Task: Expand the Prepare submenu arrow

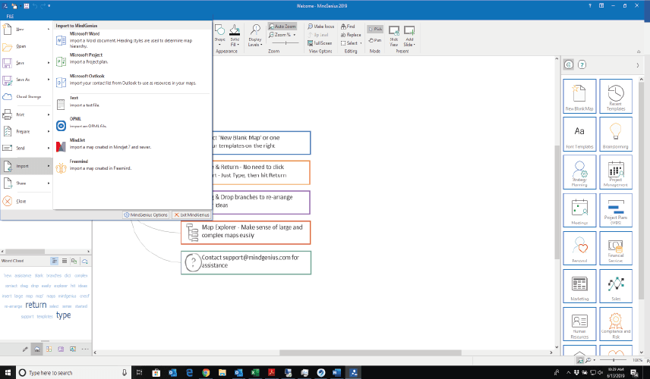Action: click(x=49, y=132)
